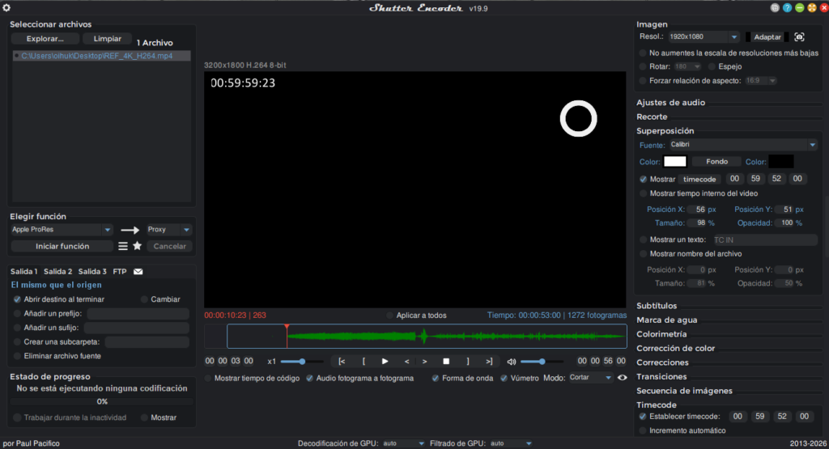Uncheck Establecer timecode checkbox
The height and width of the screenshot is (449, 829).
tap(643, 417)
